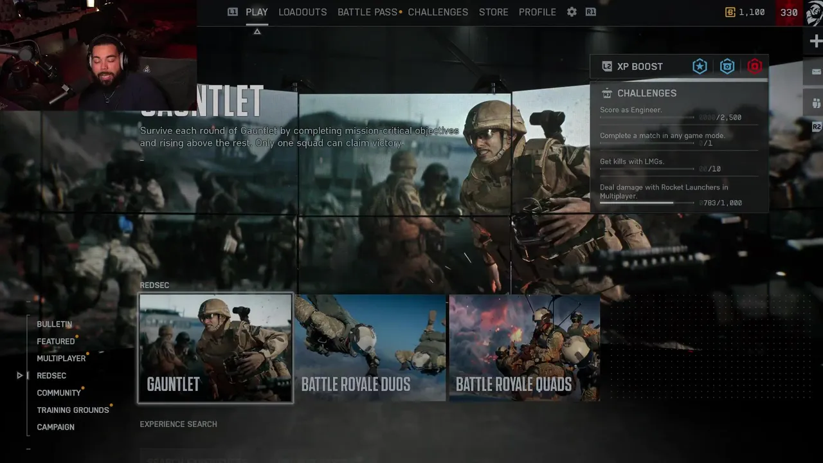Select the red 330 currency counter

(788, 12)
